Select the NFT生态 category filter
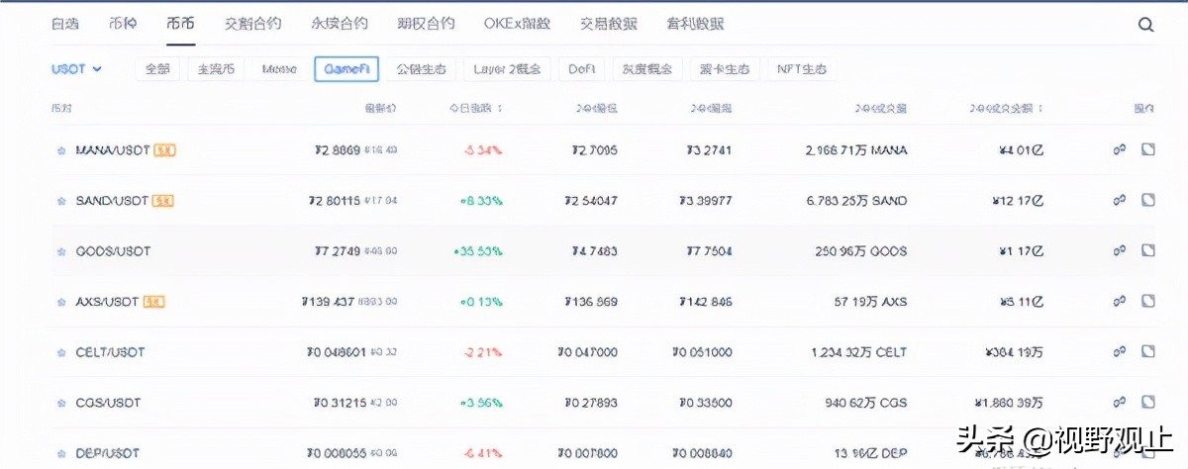 point(802,69)
